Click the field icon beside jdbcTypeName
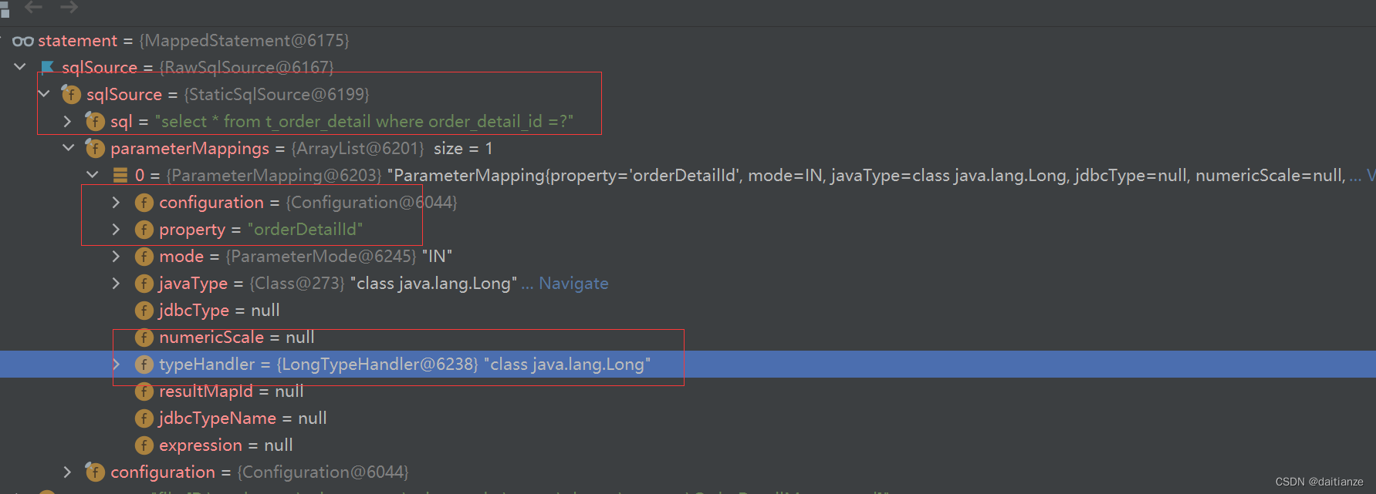Screen dimensions: 1376x494 (144, 418)
